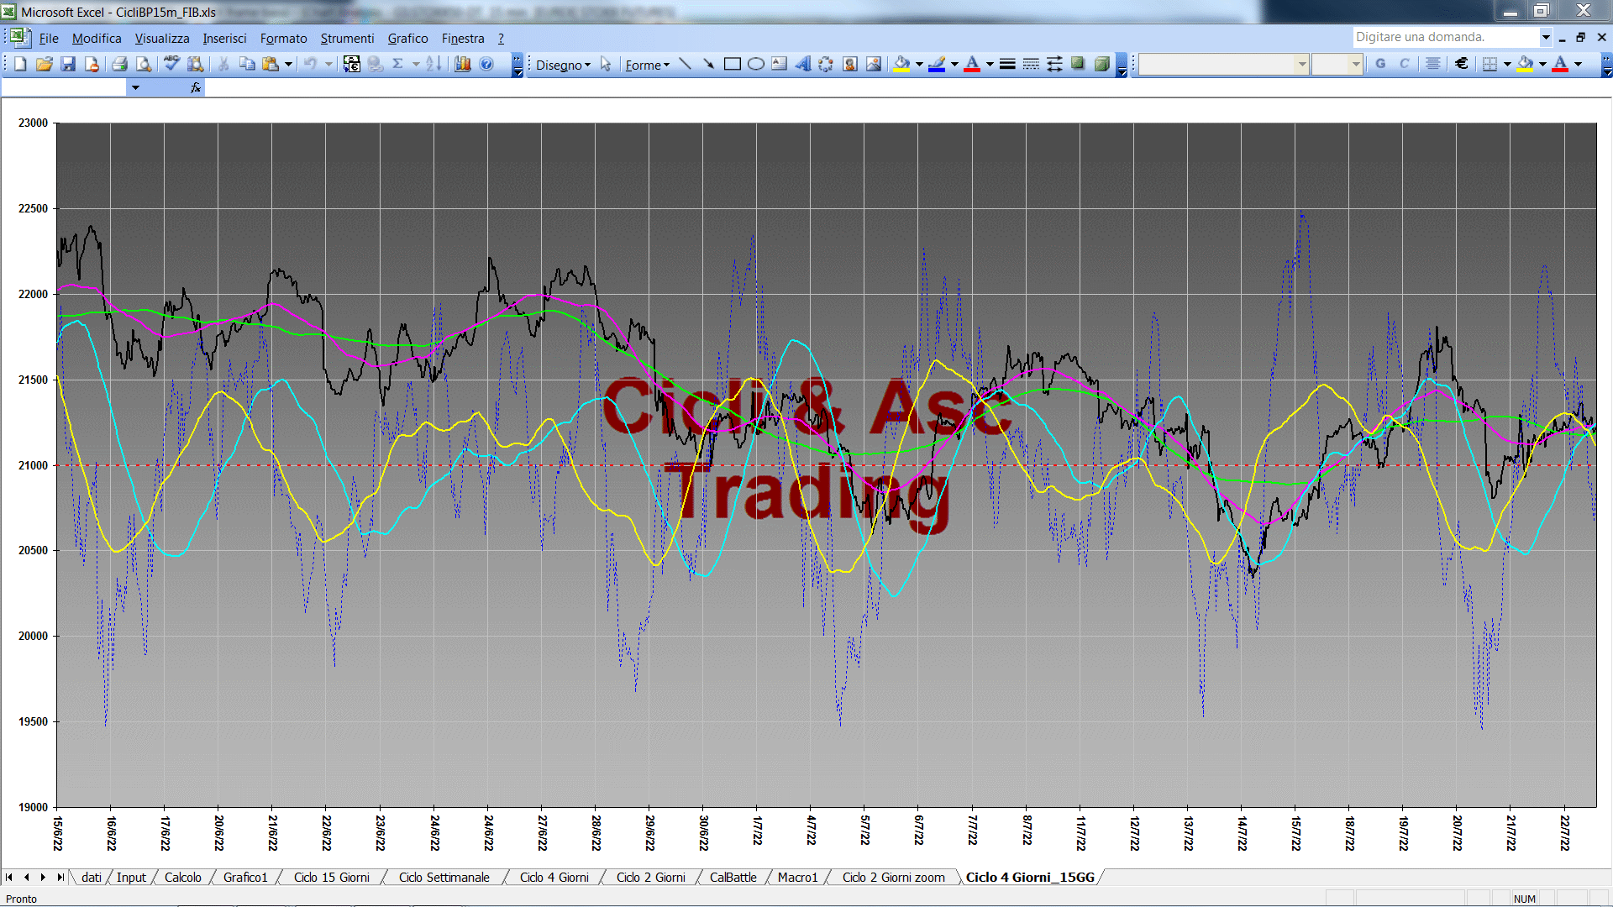This screenshot has width=1613, height=907.
Task: Apply the red drawing font color A
Action: coord(972,64)
